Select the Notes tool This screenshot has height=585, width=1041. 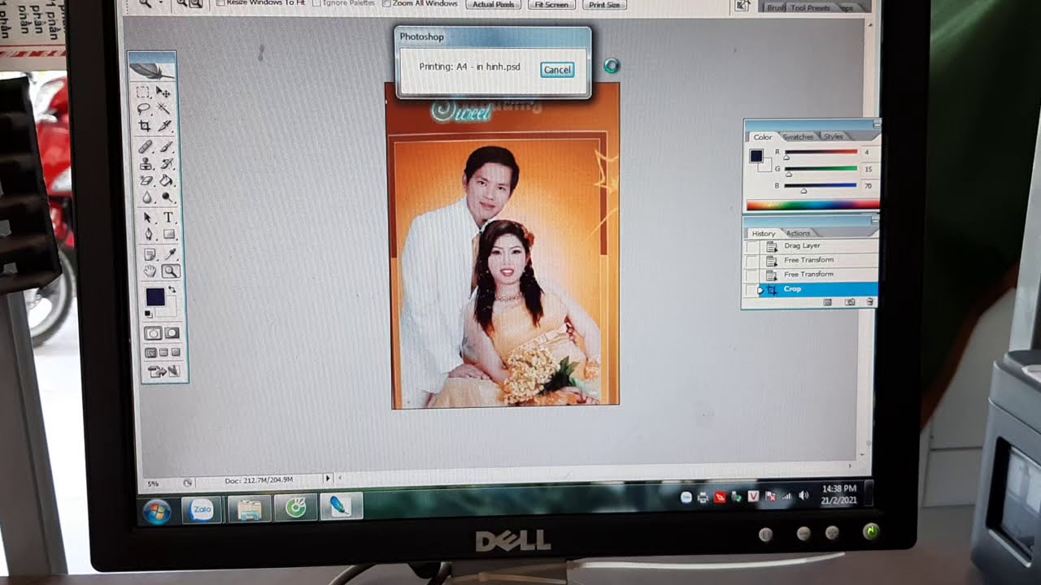[x=149, y=255]
